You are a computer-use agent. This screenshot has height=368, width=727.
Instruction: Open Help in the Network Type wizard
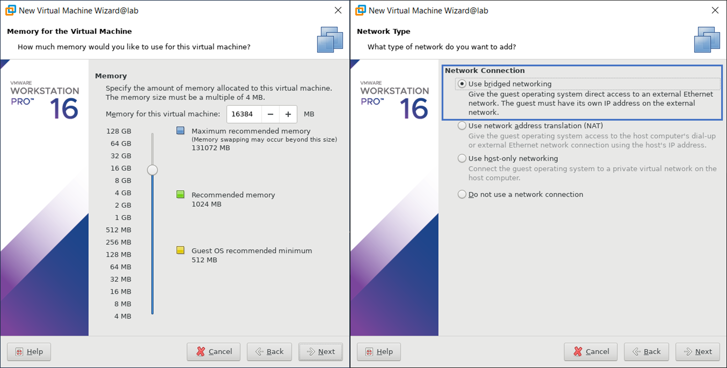pos(379,352)
